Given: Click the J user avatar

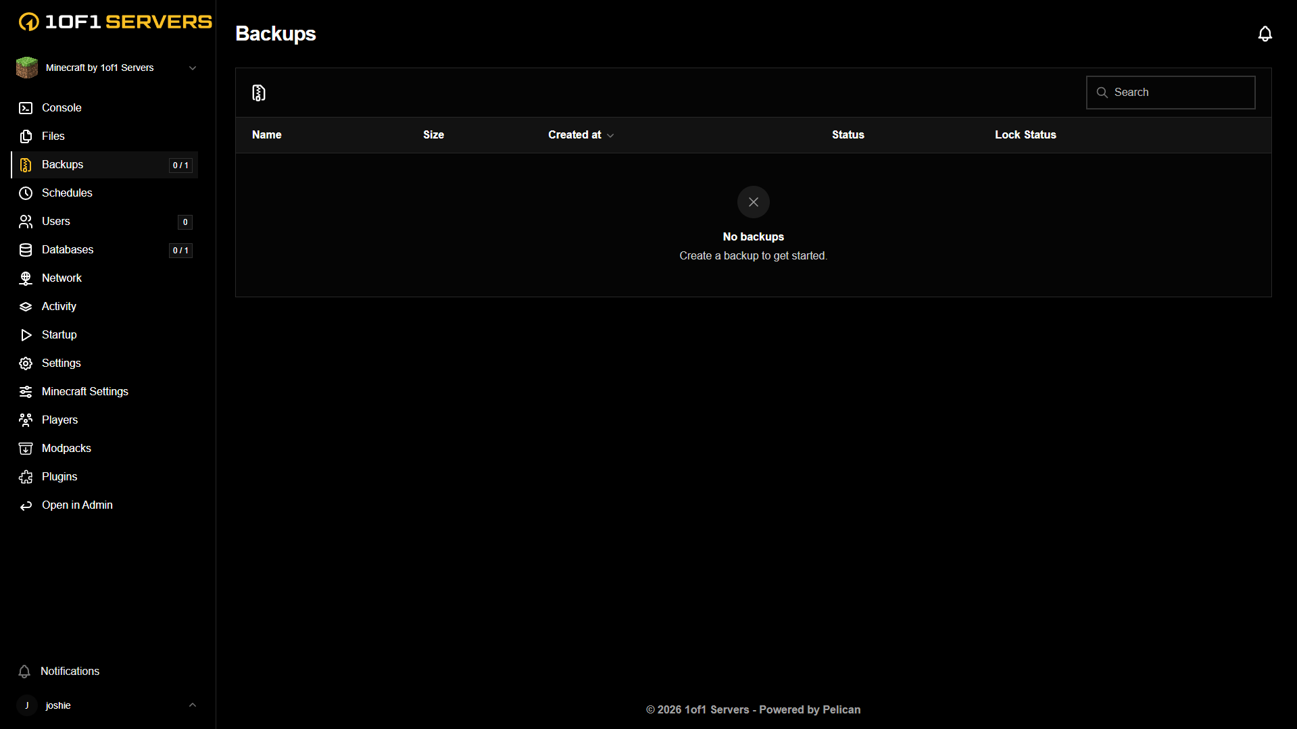Looking at the screenshot, I should click(27, 705).
